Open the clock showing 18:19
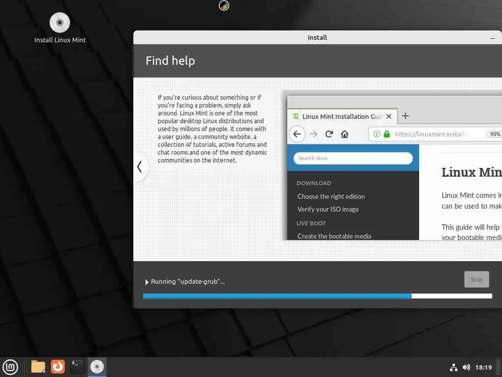The width and height of the screenshot is (502, 377). click(483, 367)
